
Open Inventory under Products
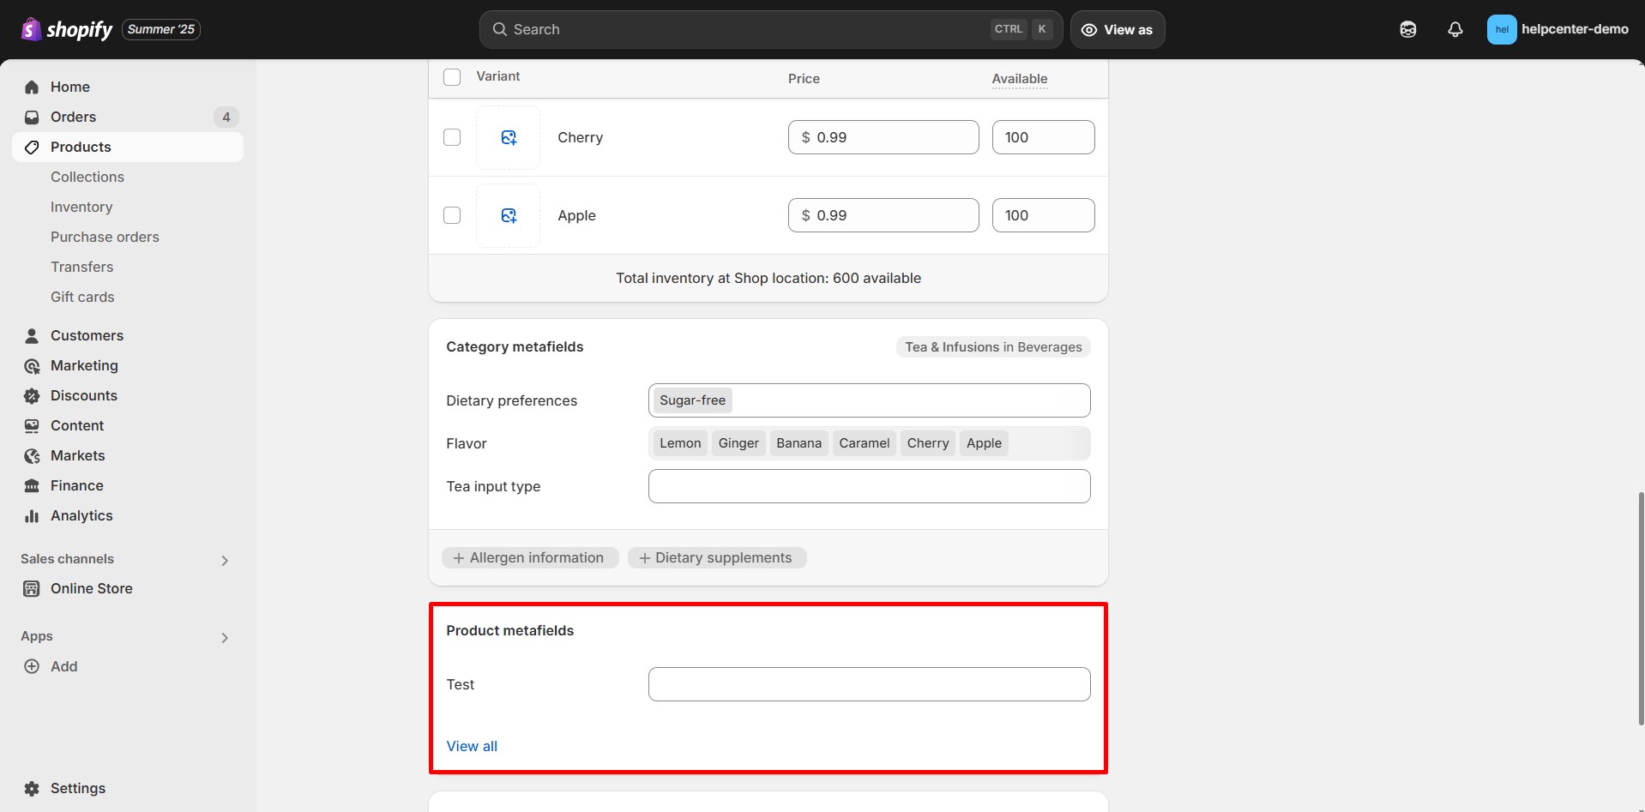(81, 207)
